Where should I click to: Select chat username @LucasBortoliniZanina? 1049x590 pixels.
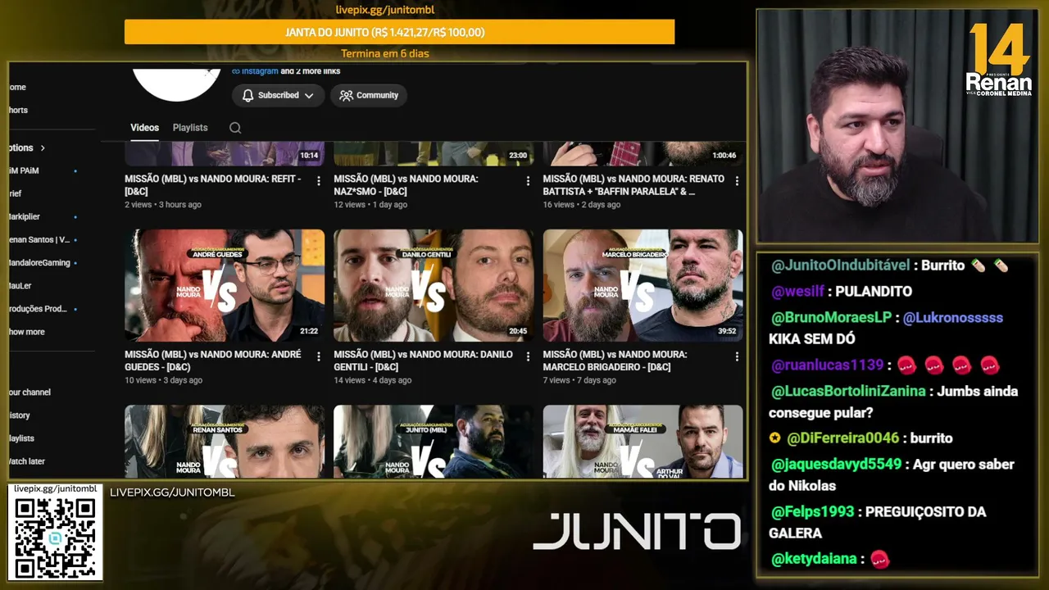[x=849, y=391]
